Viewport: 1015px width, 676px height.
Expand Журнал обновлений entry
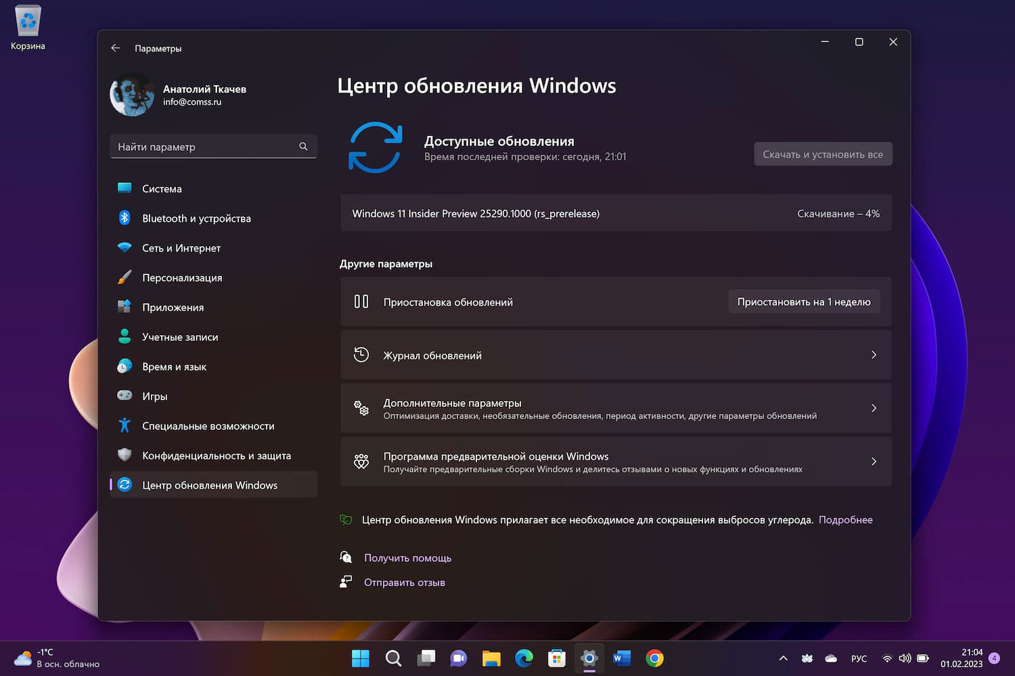[x=873, y=355]
